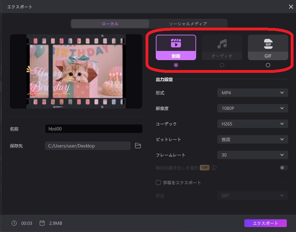
Task: Select the オーディオ audio export card
Action: tap(222, 47)
